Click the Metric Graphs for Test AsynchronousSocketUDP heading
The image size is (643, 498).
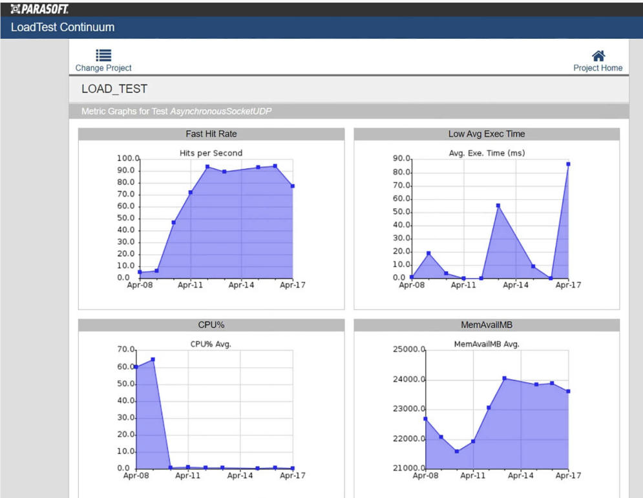pyautogui.click(x=176, y=111)
